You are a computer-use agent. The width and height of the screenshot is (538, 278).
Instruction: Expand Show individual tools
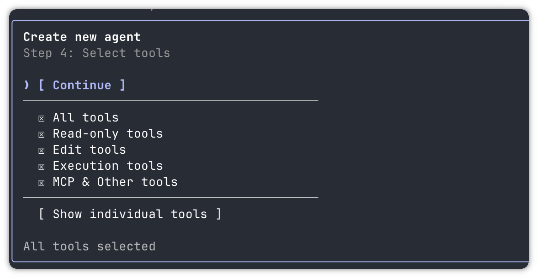[130, 214]
